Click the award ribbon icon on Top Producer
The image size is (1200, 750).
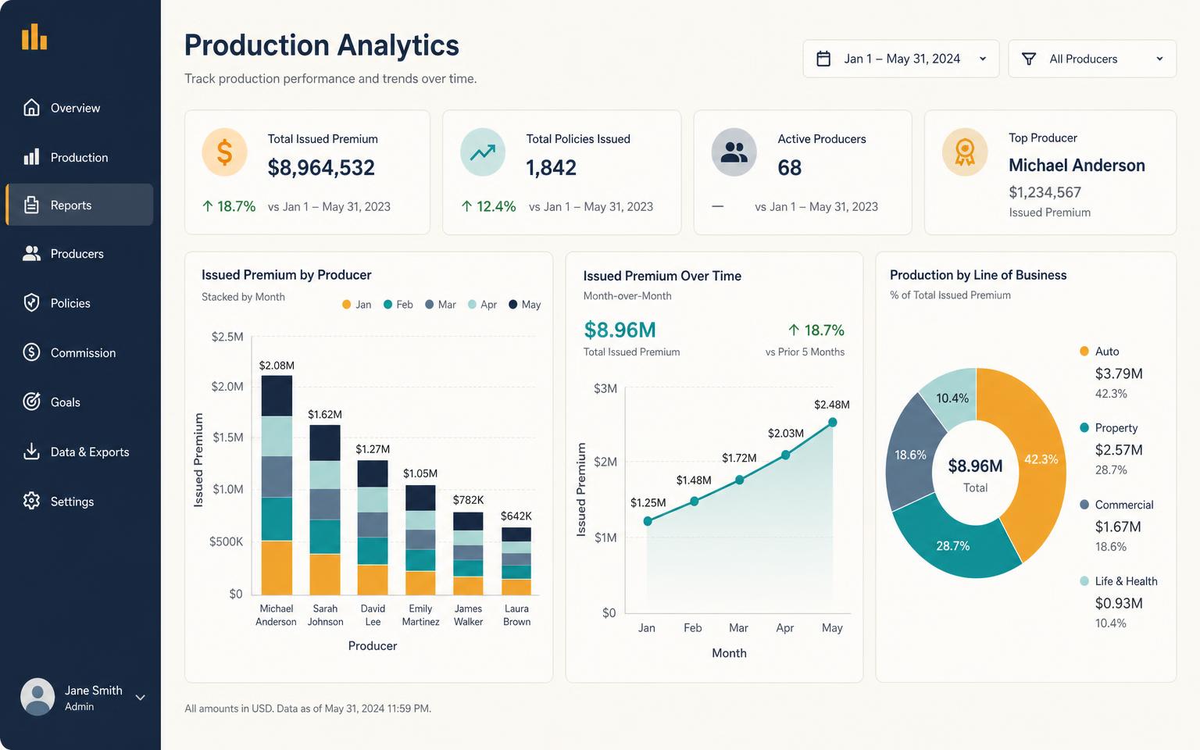[965, 152]
